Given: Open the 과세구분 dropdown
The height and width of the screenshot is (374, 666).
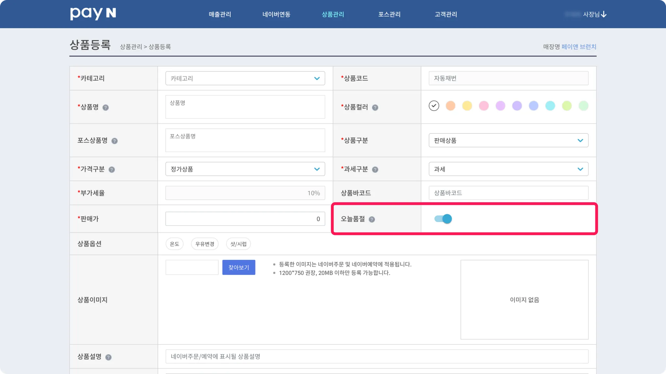Looking at the screenshot, I should coord(508,169).
